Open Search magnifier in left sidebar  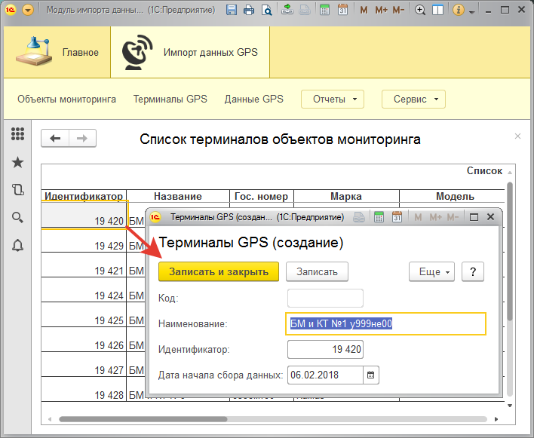click(x=17, y=217)
